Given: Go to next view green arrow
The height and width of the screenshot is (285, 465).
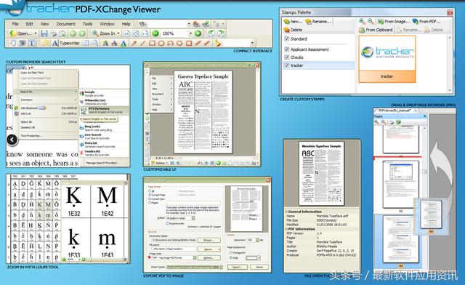Looking at the screenshot, I should [x=82, y=33].
